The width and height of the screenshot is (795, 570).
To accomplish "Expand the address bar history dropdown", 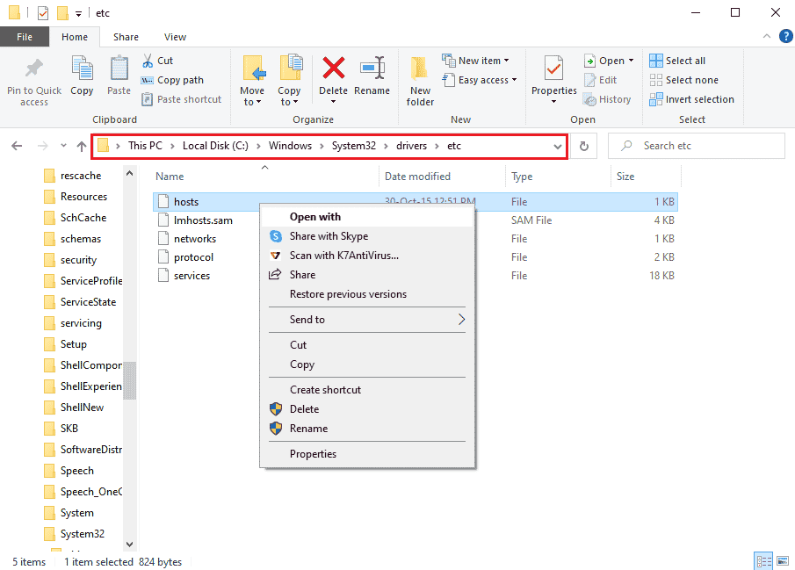I will point(557,147).
